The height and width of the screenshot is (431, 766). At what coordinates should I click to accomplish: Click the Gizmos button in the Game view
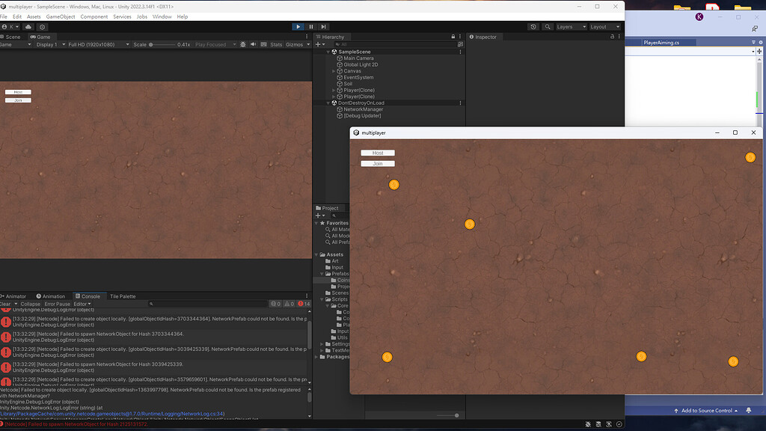295,44
